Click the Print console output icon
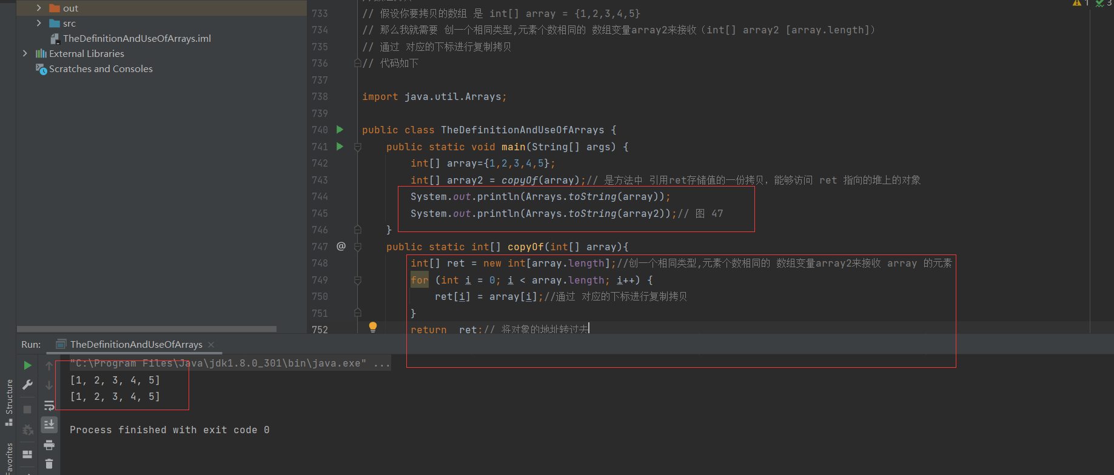 pyautogui.click(x=49, y=445)
